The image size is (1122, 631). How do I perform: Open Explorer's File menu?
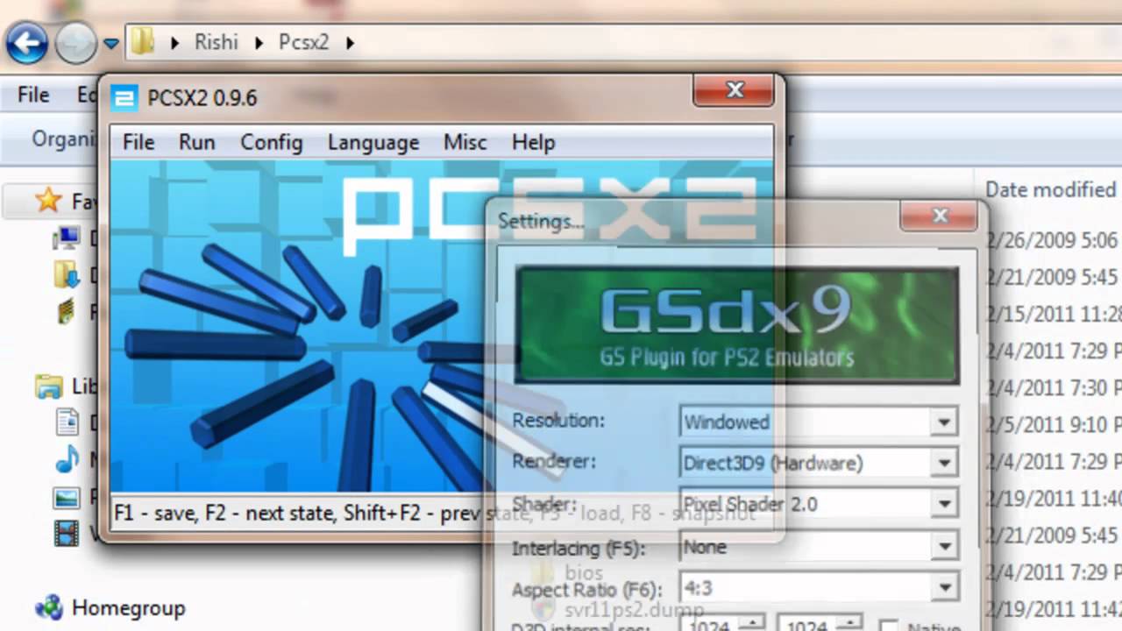coord(33,95)
